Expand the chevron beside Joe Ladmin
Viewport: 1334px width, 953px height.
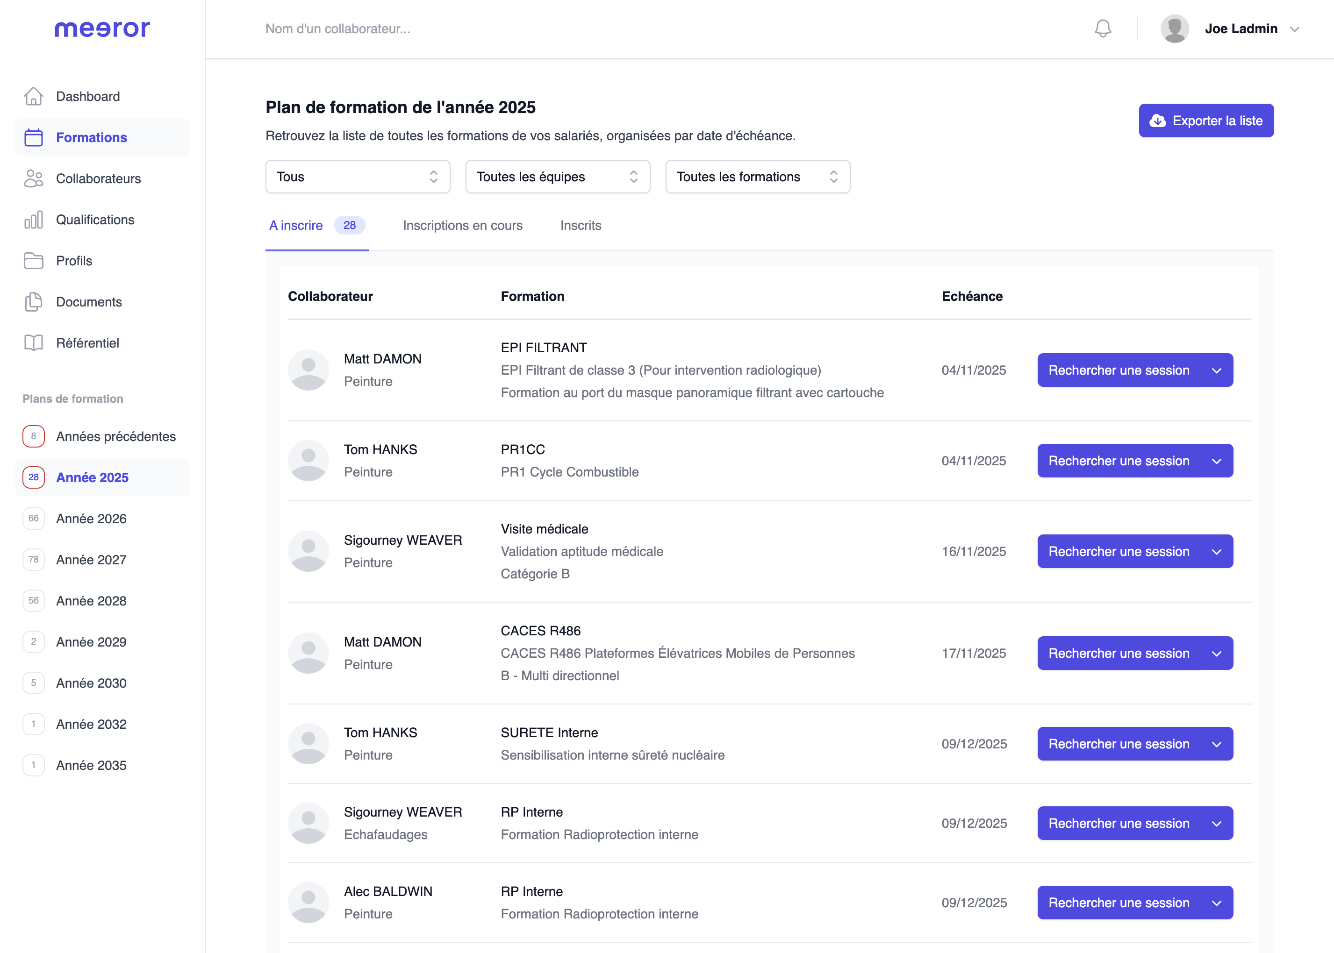tap(1295, 29)
